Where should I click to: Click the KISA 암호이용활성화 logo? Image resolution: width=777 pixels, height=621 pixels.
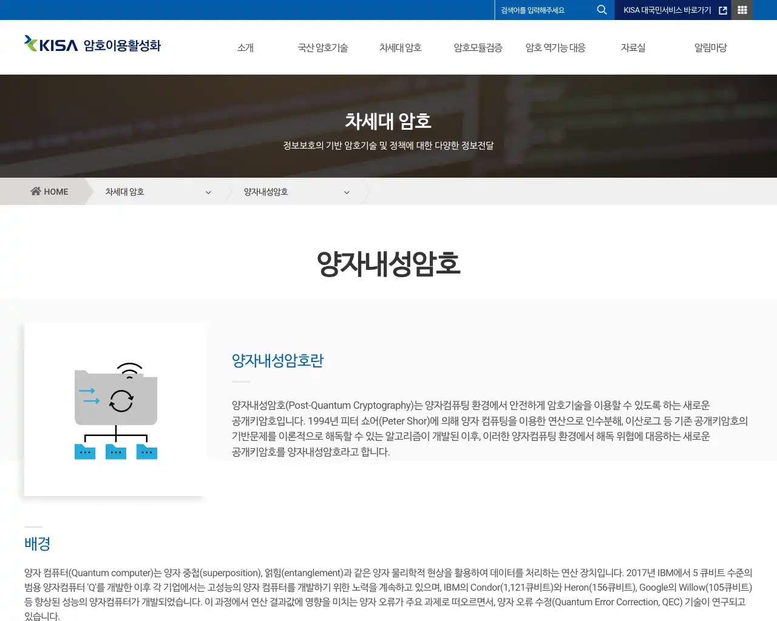[92, 45]
